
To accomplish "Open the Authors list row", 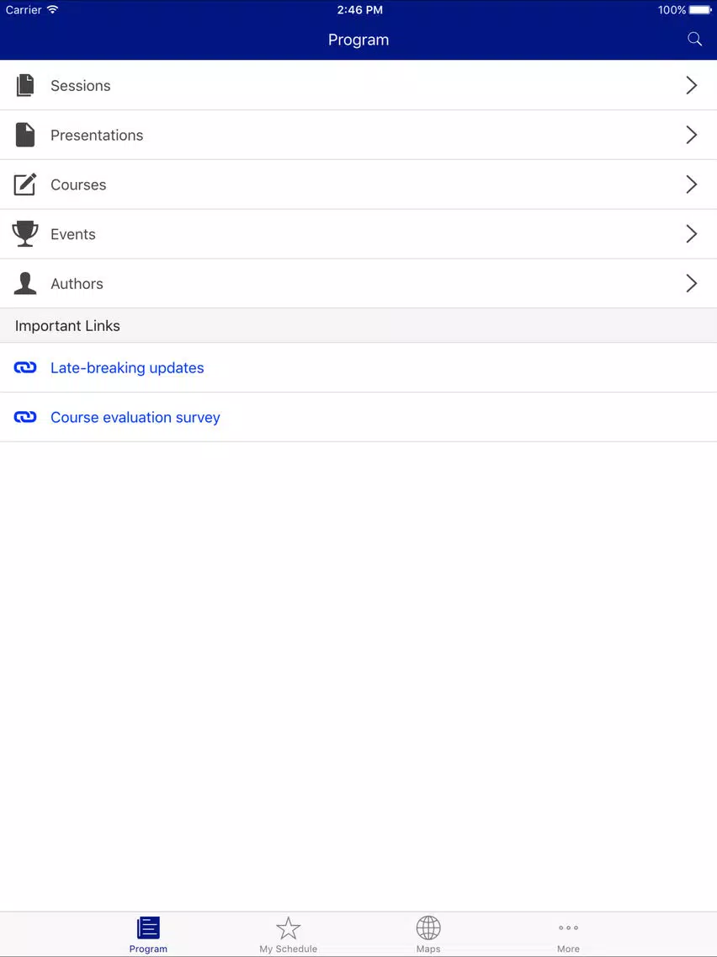I will [x=358, y=283].
